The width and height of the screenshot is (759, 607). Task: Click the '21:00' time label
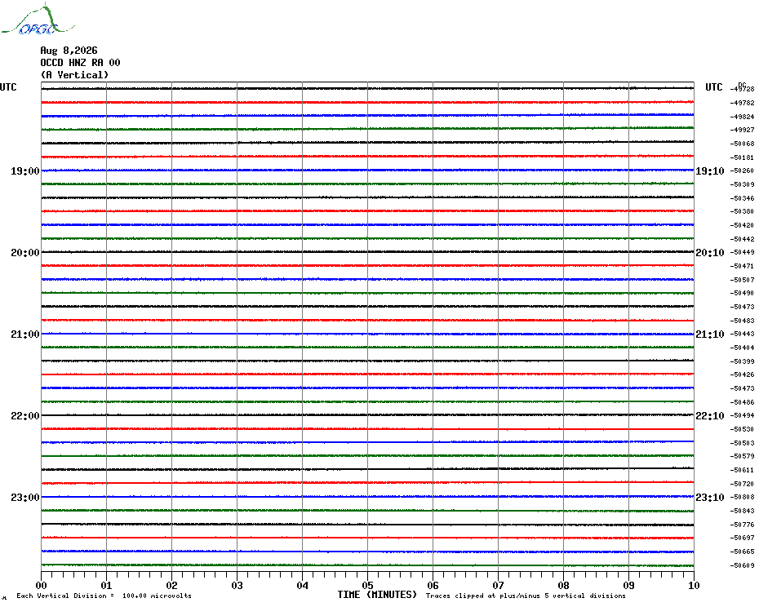(x=25, y=335)
